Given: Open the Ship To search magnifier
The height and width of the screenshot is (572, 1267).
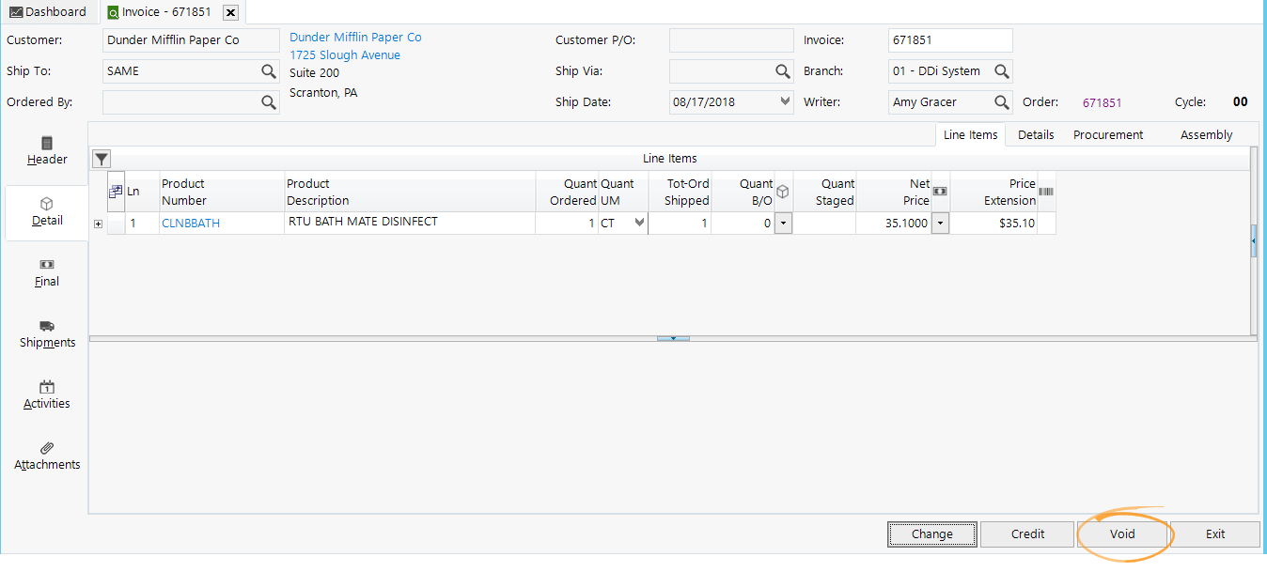Looking at the screenshot, I should 269,71.
